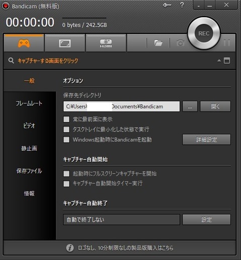
Task: Start recording with the REC button
Action: (x=204, y=33)
